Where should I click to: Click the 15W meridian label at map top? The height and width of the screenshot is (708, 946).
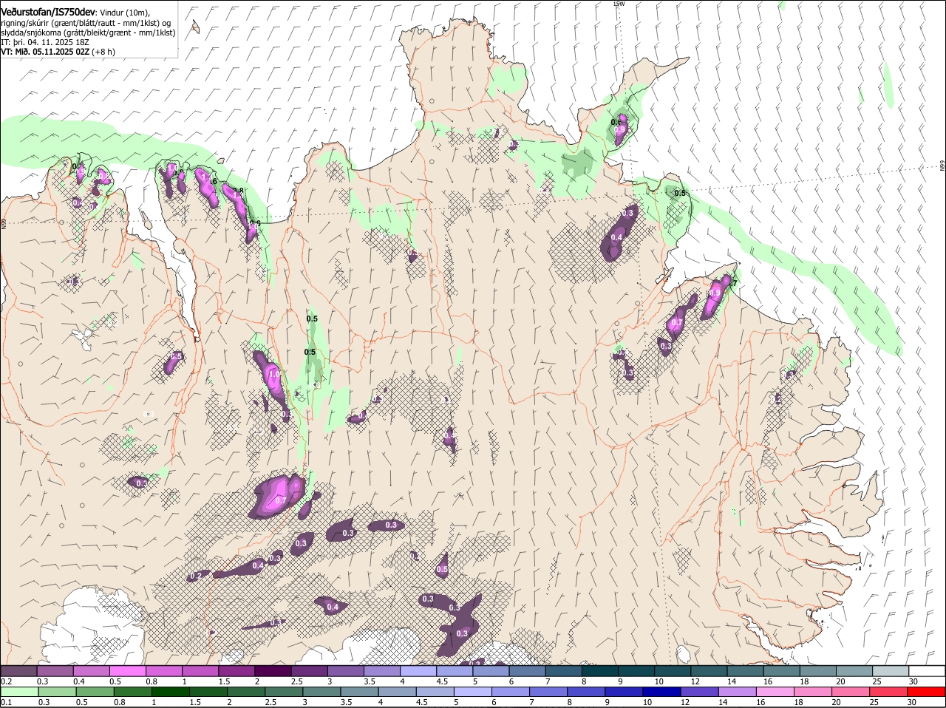tap(619, 4)
